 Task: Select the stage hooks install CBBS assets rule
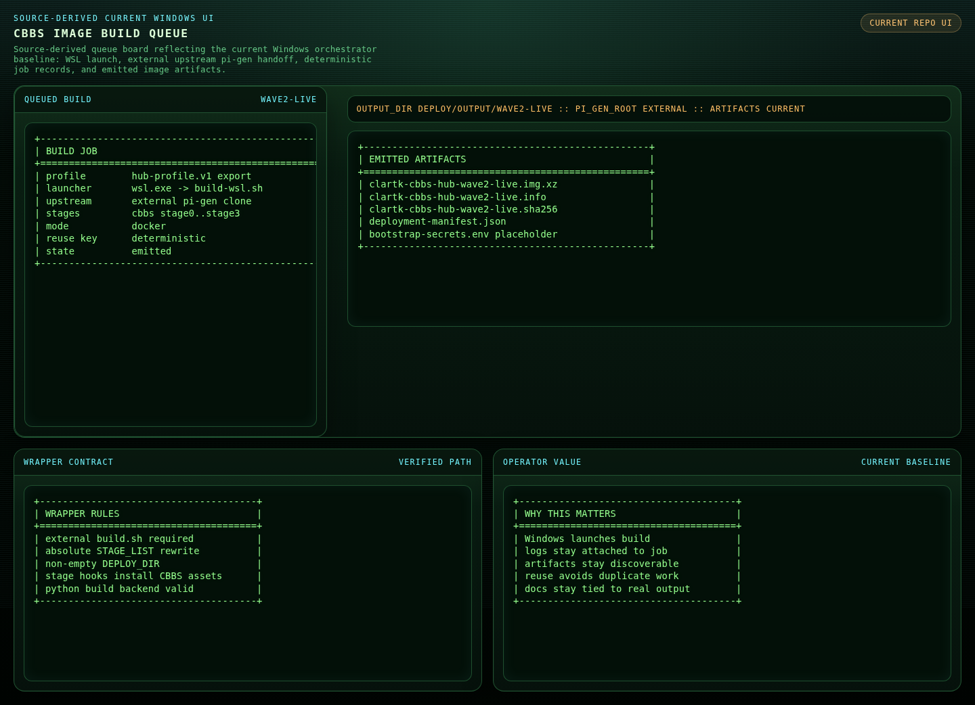[133, 576]
